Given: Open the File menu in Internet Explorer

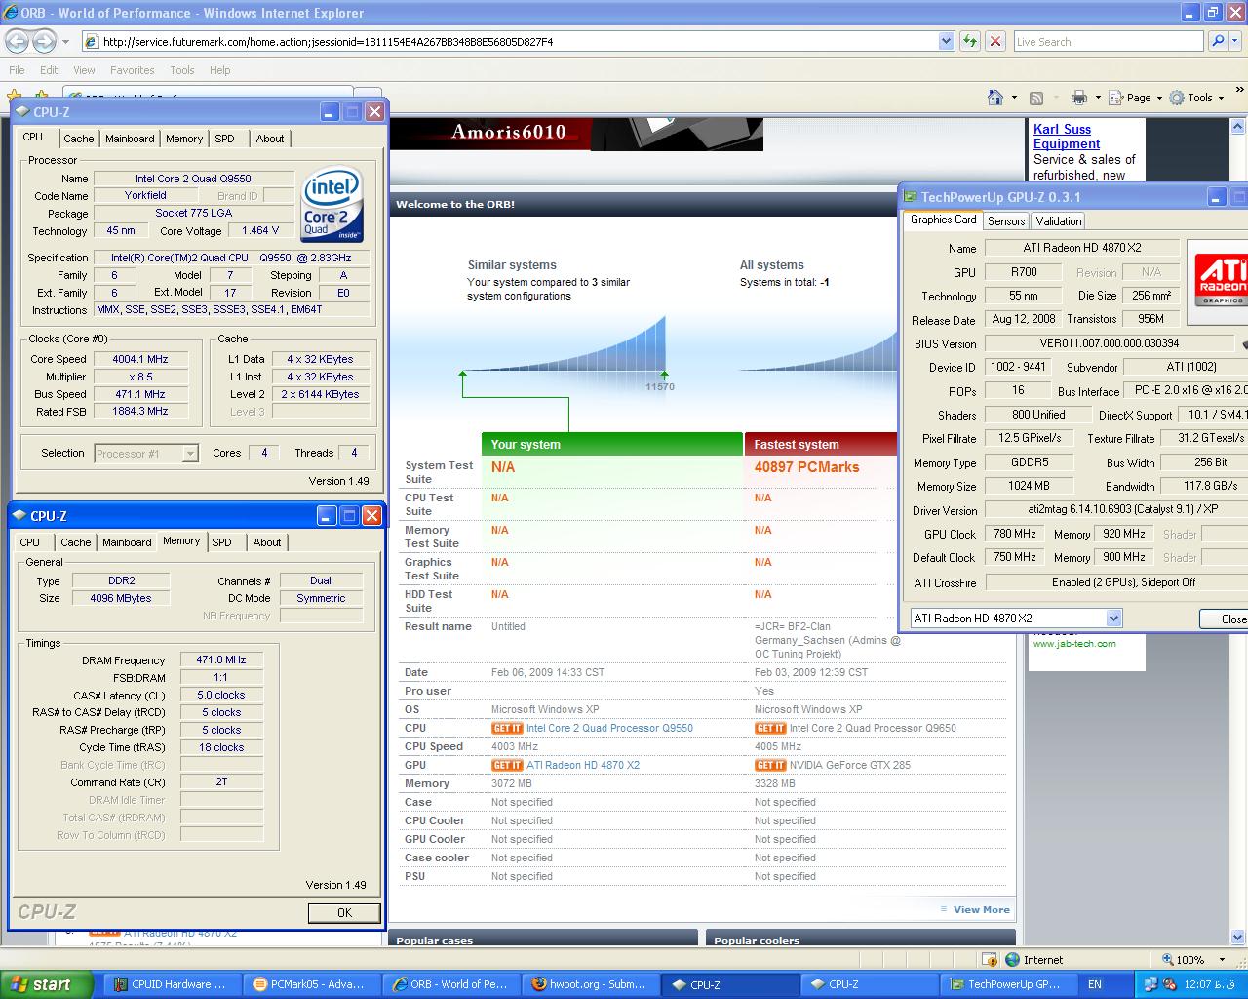Looking at the screenshot, I should tap(17, 70).
